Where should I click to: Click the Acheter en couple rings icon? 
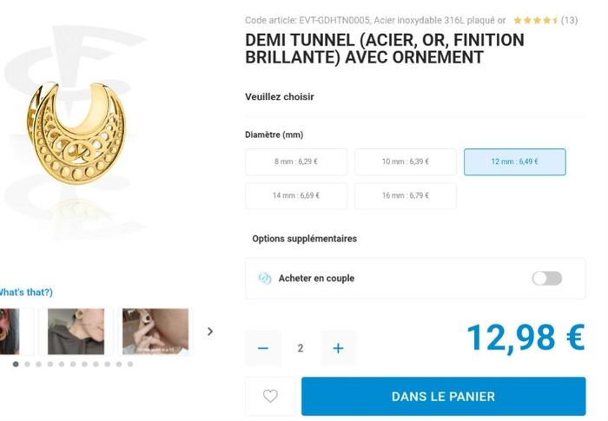tap(265, 278)
